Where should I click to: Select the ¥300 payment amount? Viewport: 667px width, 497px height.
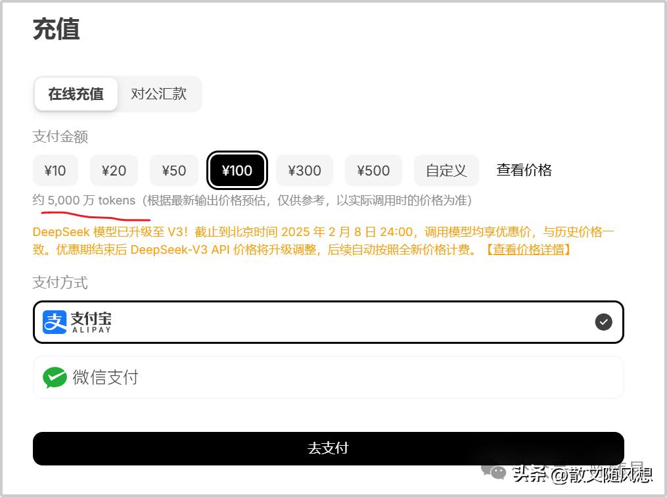(x=304, y=171)
